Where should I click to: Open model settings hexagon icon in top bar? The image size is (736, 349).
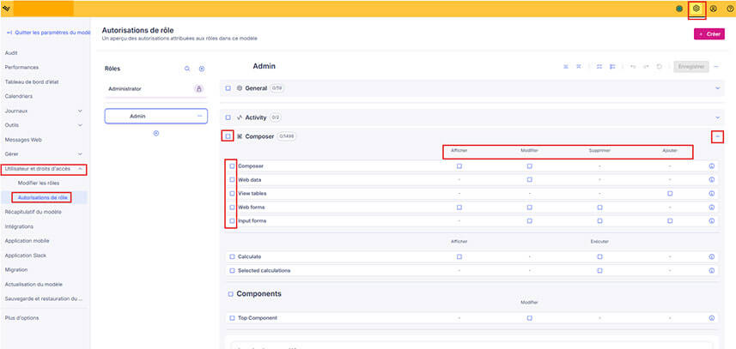696,9
